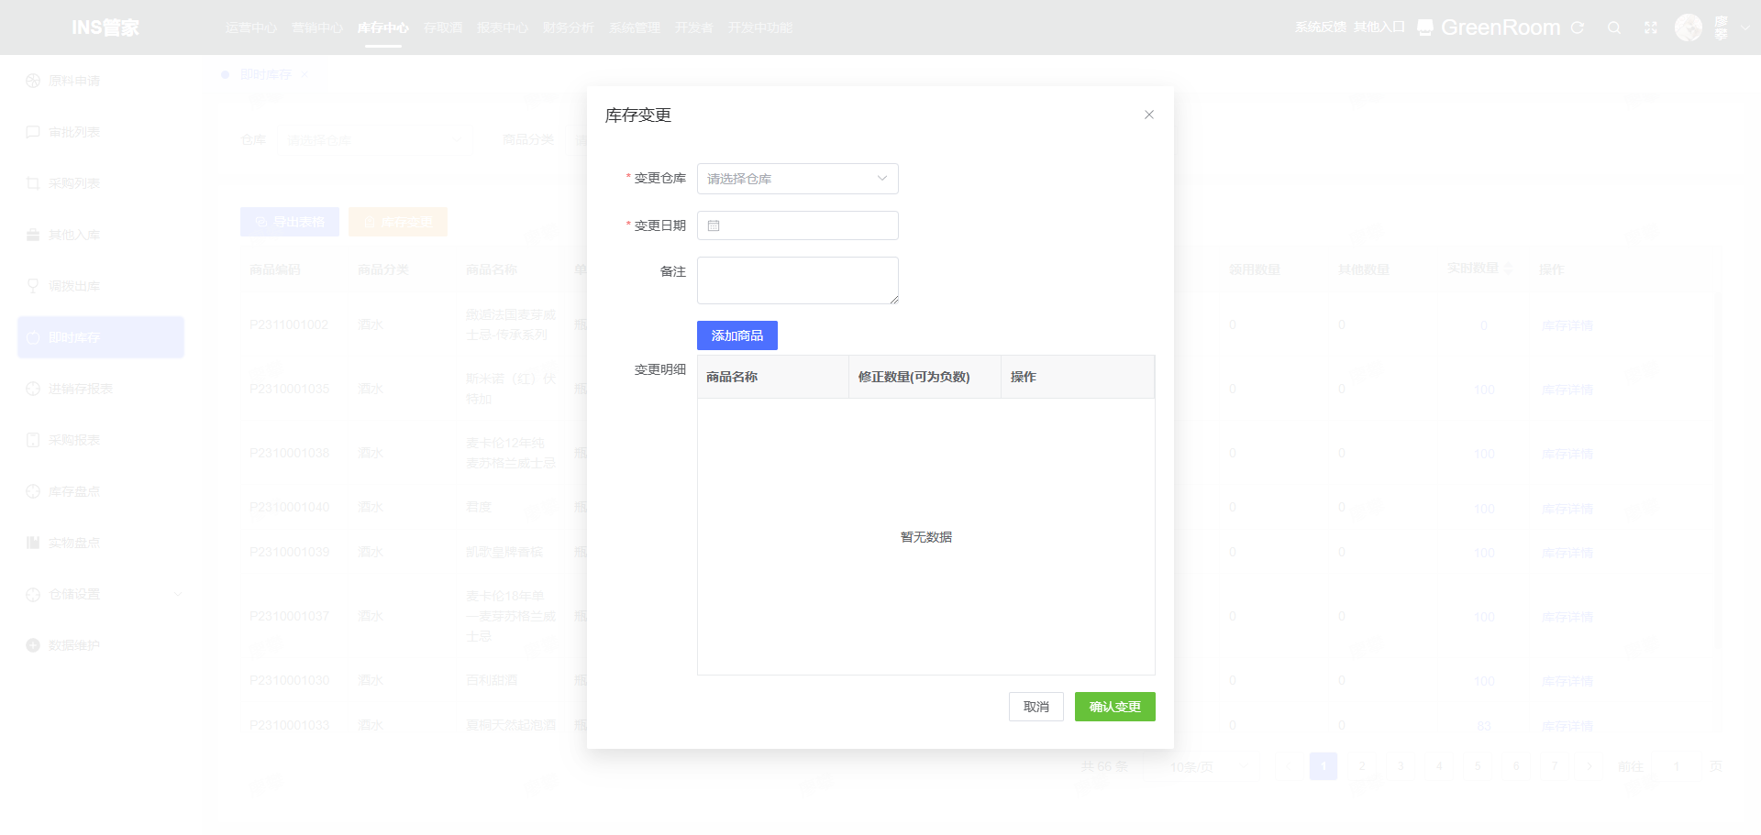Screen dimensions: 1761x835
Task: Go to pagination page 2
Action: [1362, 766]
